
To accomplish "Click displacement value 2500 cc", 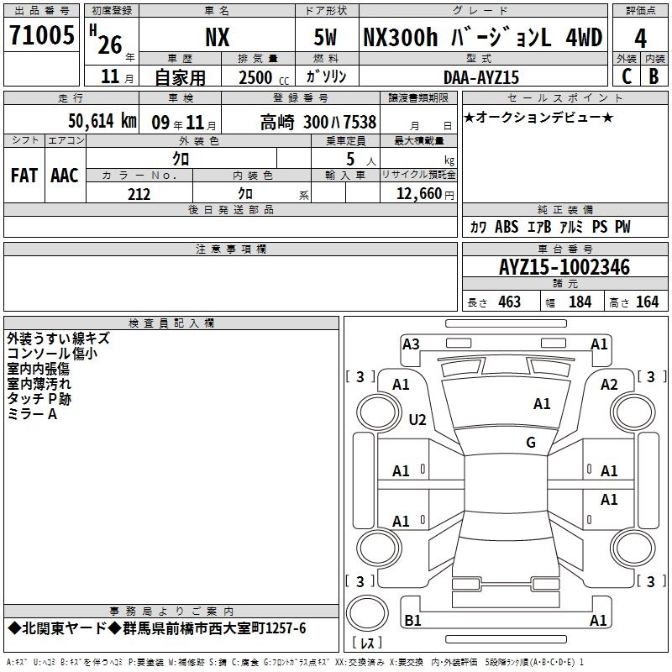I will [x=264, y=78].
